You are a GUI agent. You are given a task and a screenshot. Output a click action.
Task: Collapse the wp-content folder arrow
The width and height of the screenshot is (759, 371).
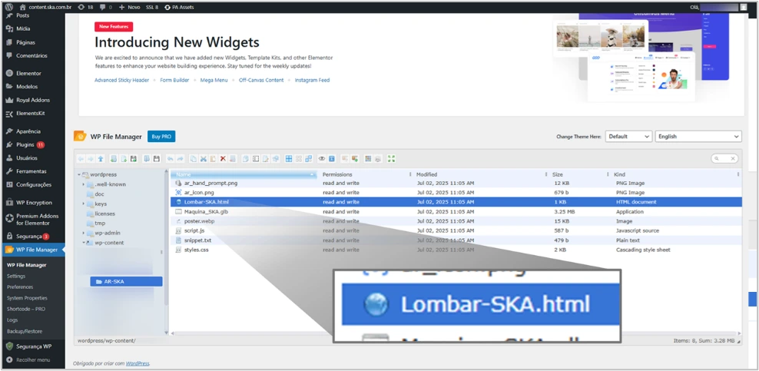(83, 243)
